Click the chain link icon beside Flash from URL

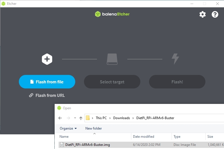[31, 95]
